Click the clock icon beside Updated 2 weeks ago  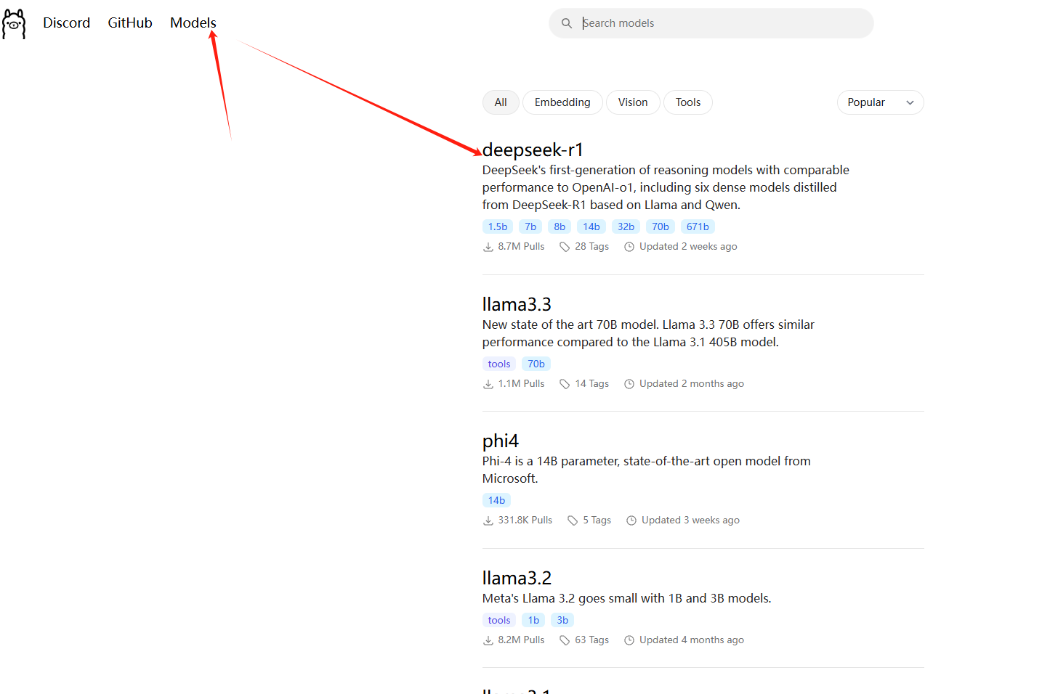[x=629, y=247]
